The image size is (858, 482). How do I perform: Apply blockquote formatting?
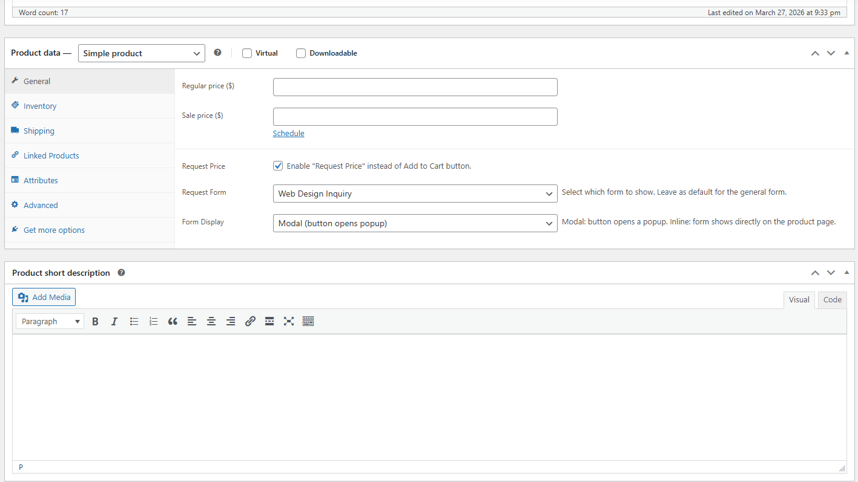point(173,322)
